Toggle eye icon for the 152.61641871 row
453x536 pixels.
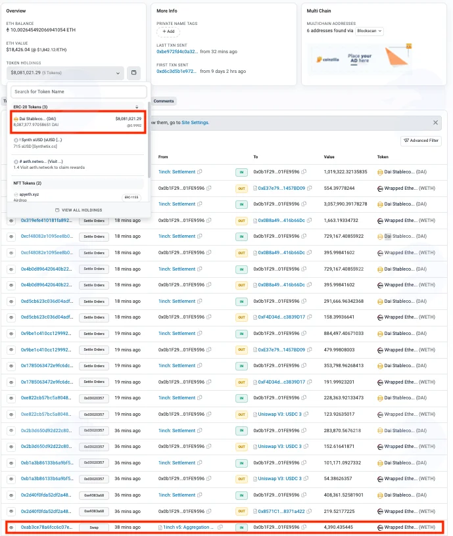point(11,447)
